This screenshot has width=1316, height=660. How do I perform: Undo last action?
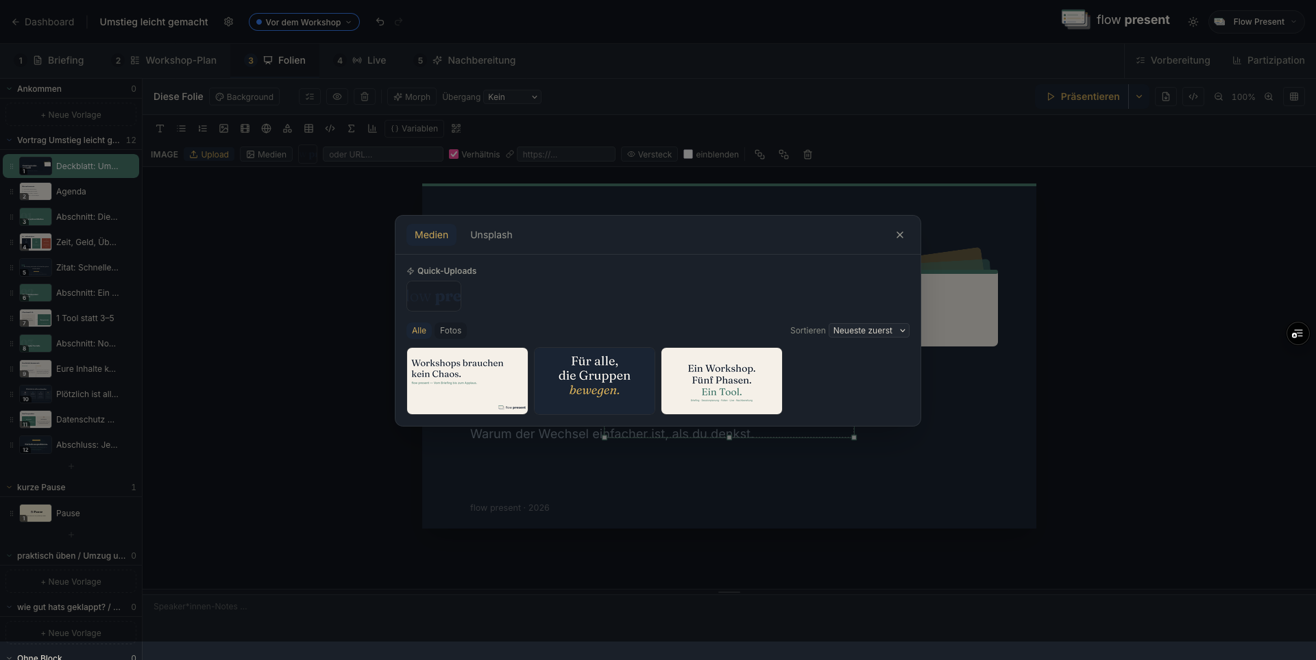(380, 22)
